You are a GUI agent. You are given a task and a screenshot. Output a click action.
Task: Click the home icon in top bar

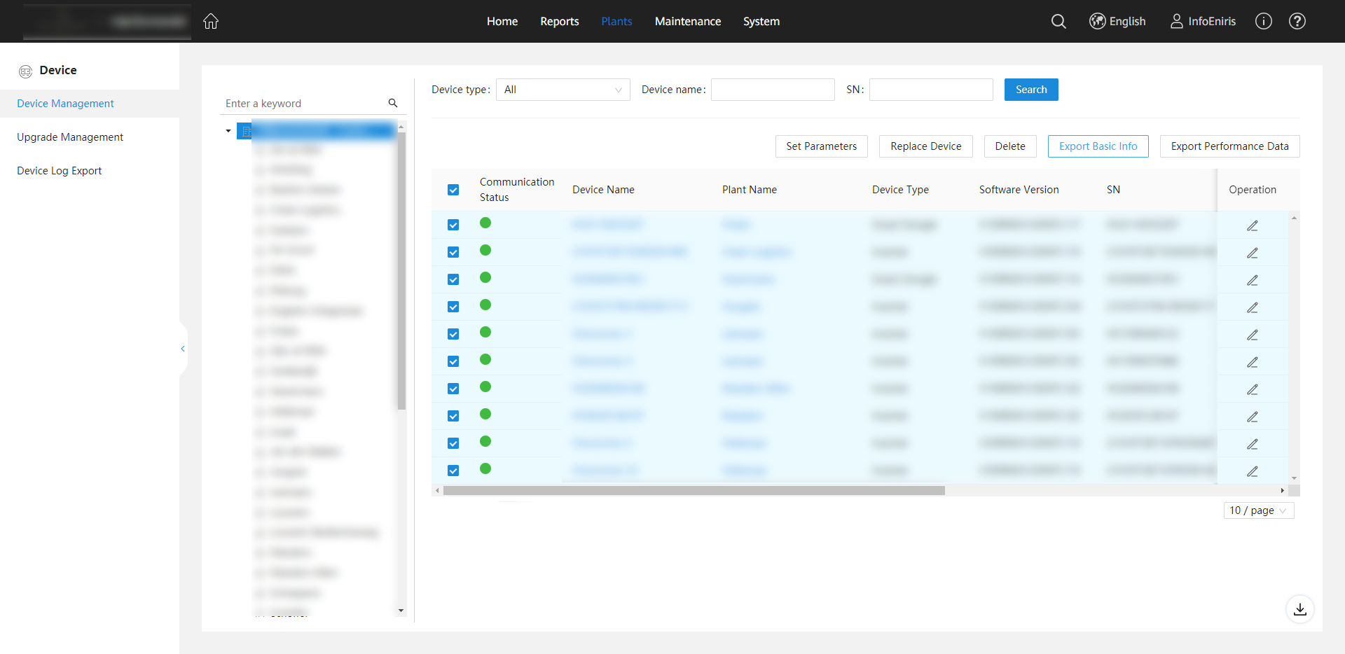pyautogui.click(x=211, y=22)
